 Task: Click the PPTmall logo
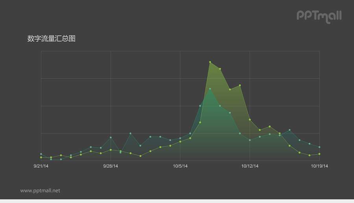click(319, 16)
